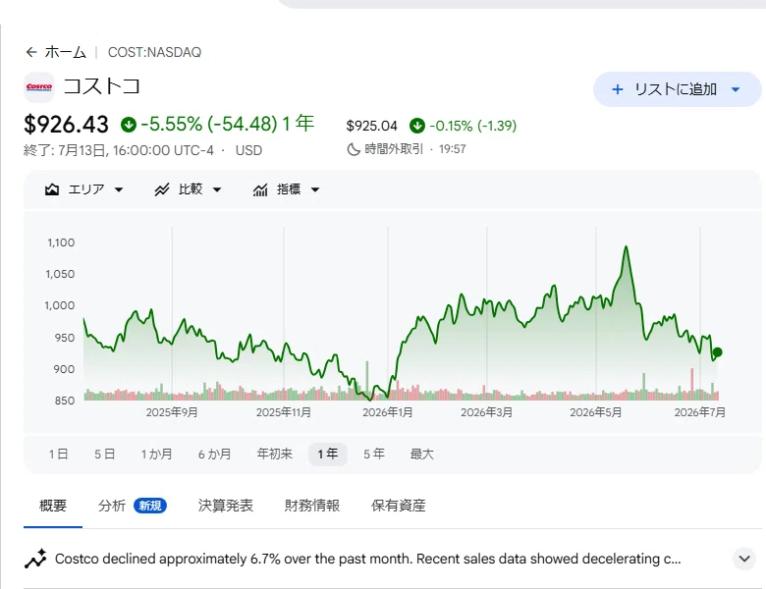766x589 pixels.
Task: Select the 6か月 time range
Action: 214,455
